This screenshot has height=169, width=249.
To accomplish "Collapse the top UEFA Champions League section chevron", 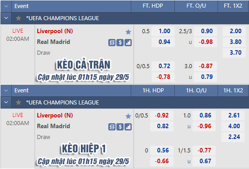I will pyautogui.click(x=6, y=18).
